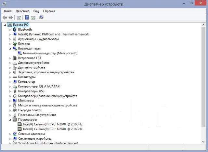Click the Back arrow toolbar icon
This screenshot has width=208, height=152.
(x=5, y=17)
